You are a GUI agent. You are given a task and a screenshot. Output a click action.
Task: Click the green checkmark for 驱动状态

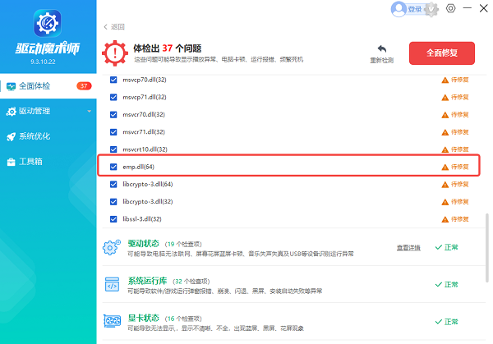click(x=439, y=247)
